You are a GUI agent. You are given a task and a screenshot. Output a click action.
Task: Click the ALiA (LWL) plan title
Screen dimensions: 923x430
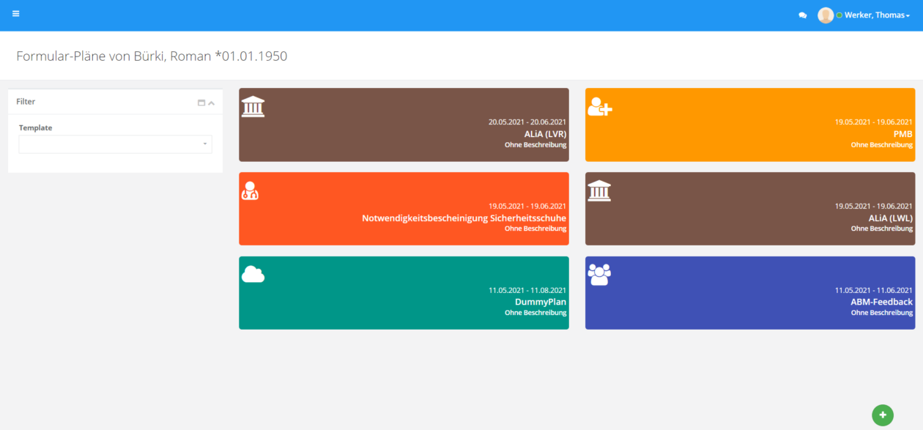tap(890, 218)
